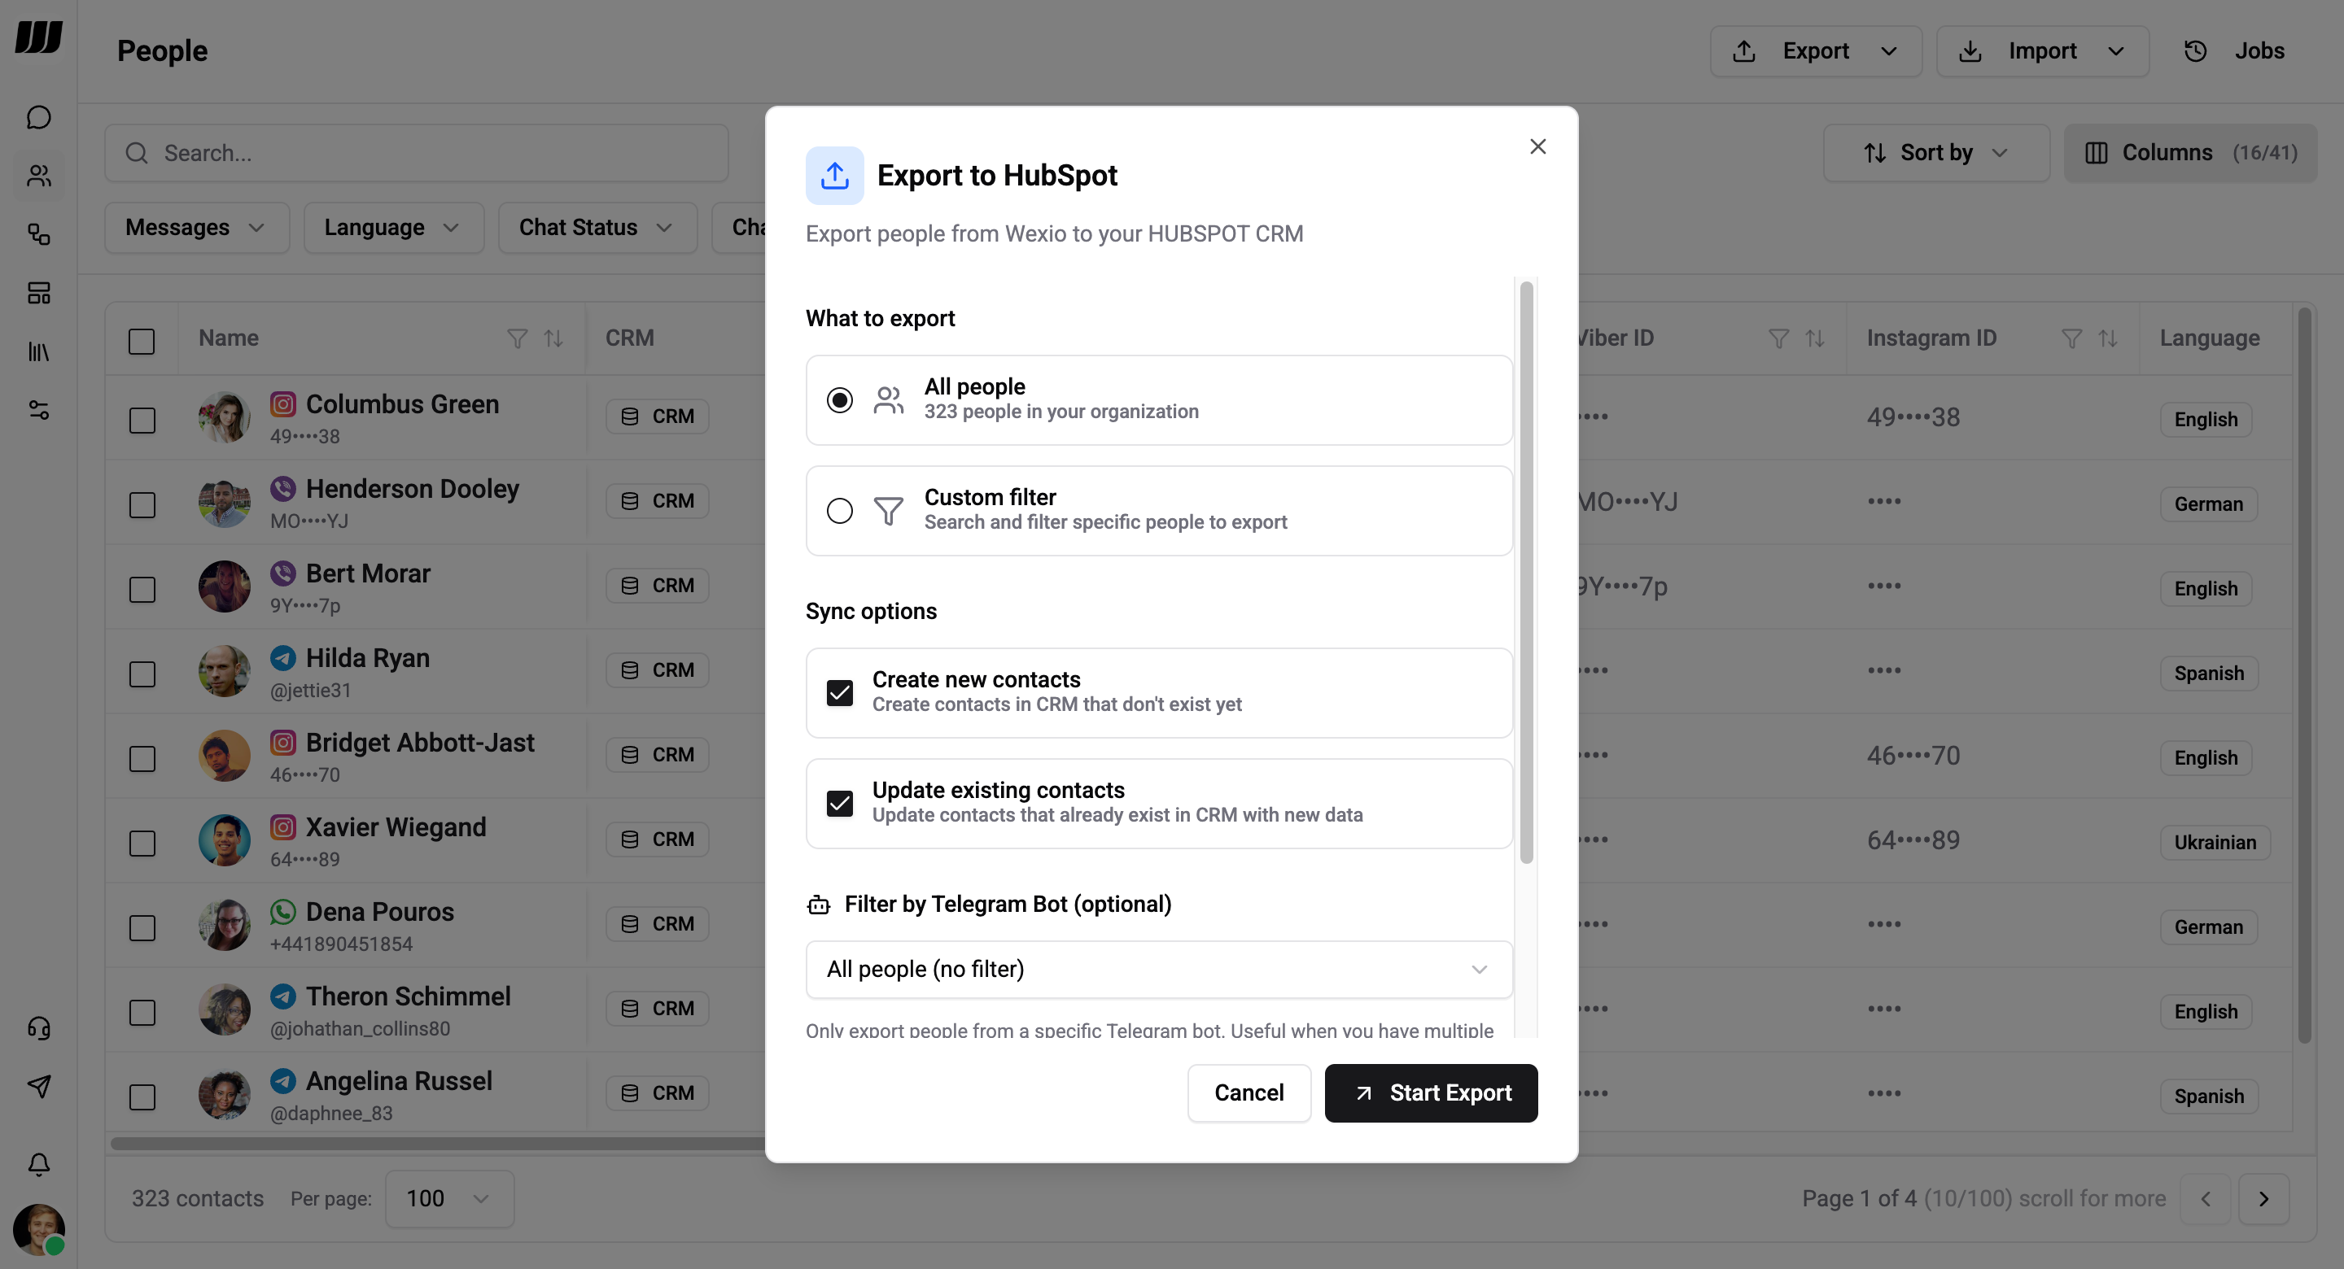Open the chat conversations sidebar icon
The height and width of the screenshot is (1269, 2344).
[x=38, y=117]
